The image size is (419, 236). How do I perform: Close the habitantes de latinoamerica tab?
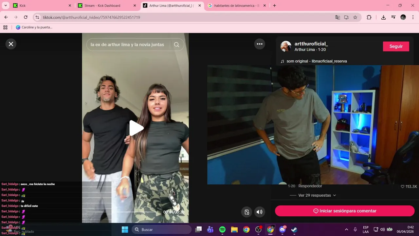pyautogui.click(x=264, y=6)
